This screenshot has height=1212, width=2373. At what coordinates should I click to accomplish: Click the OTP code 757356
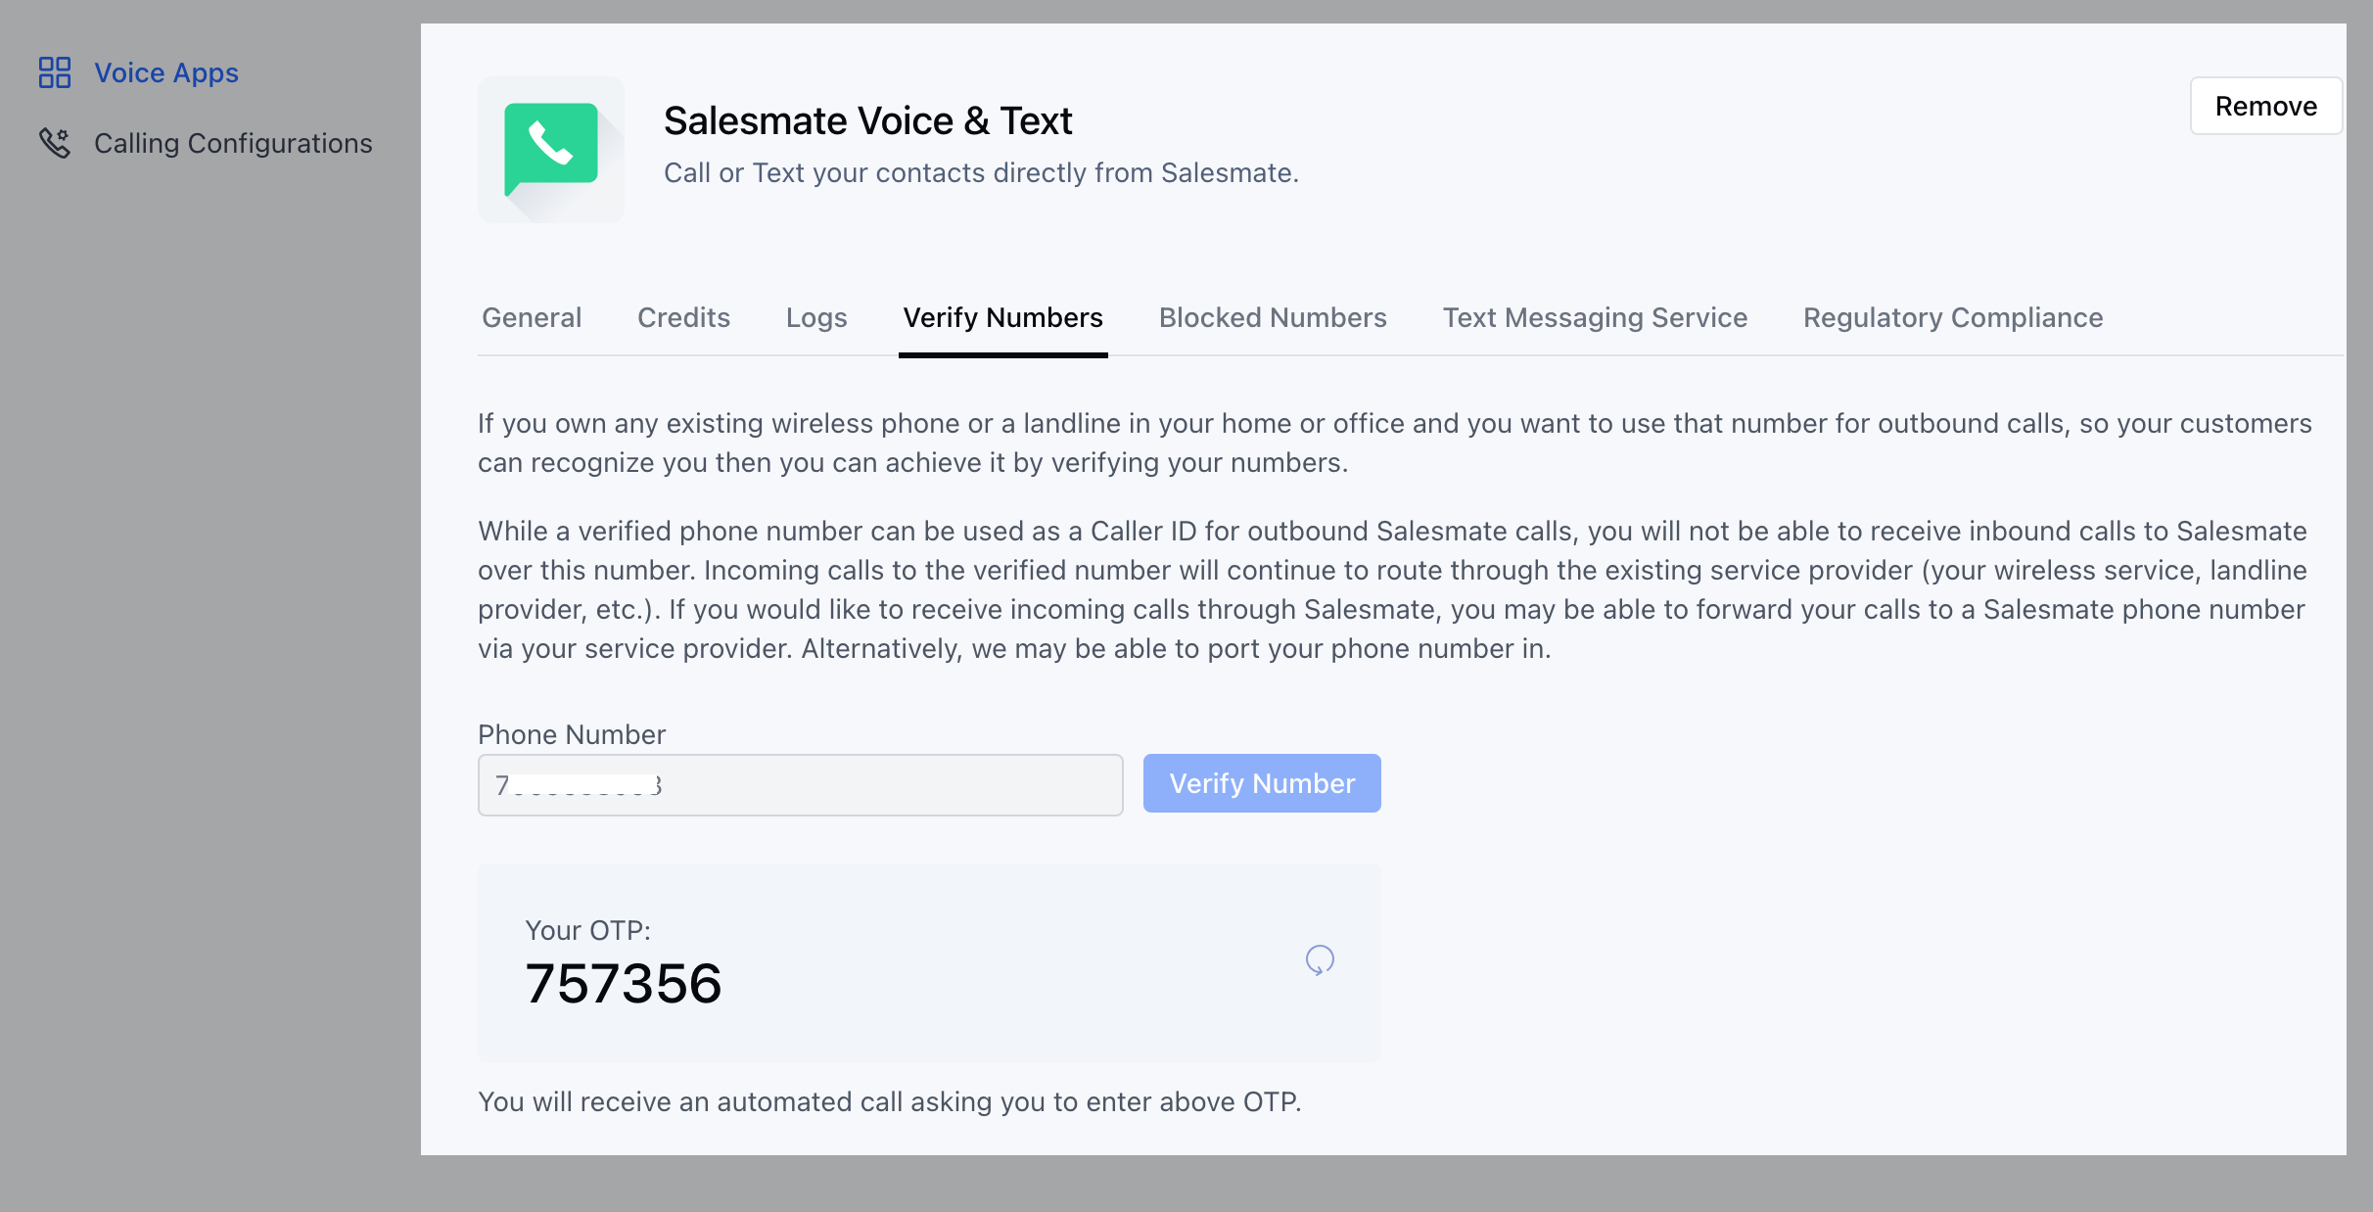624,983
